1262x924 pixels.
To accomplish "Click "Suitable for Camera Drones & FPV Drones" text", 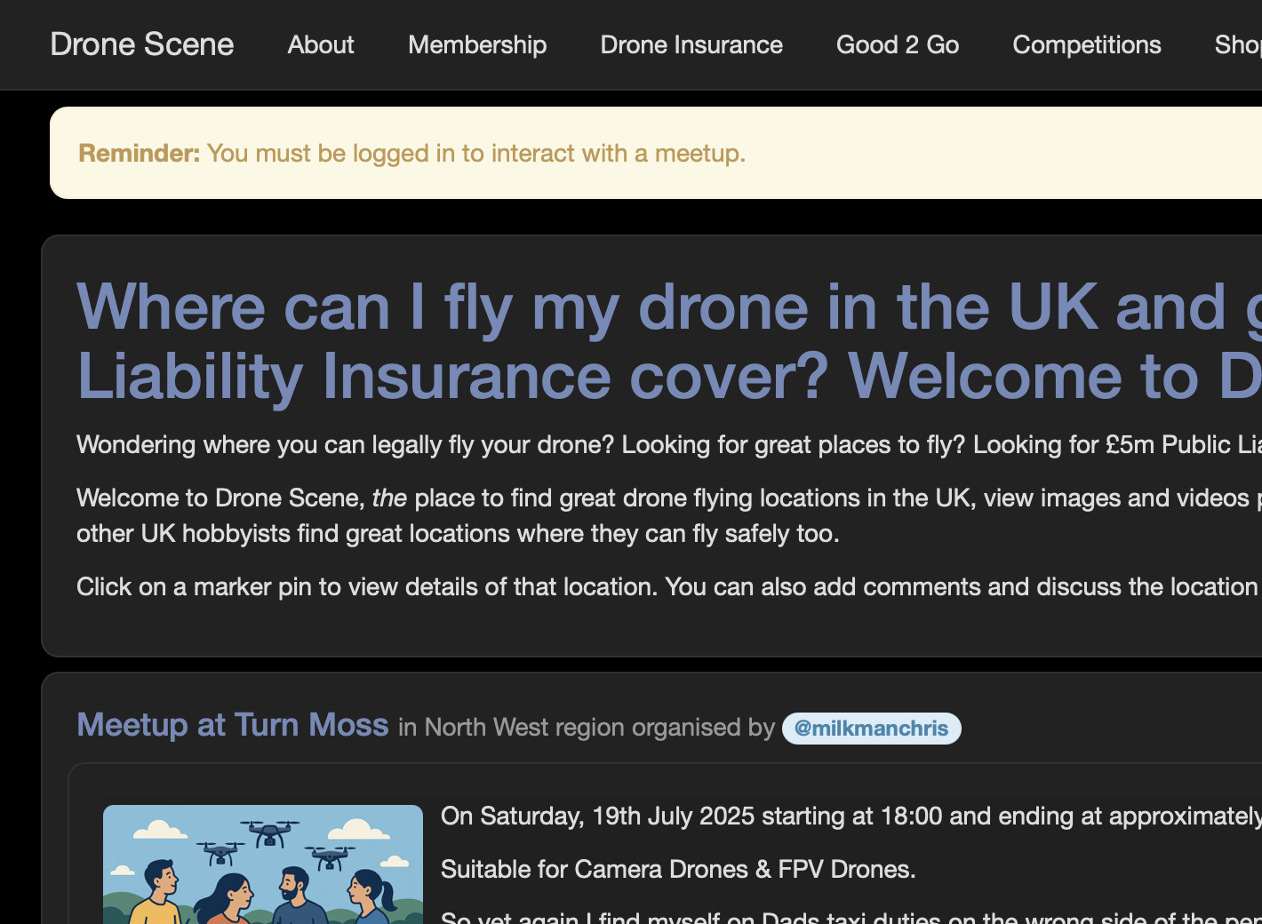I will (678, 869).
